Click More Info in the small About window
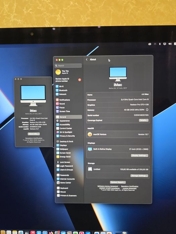 [x=34, y=134]
